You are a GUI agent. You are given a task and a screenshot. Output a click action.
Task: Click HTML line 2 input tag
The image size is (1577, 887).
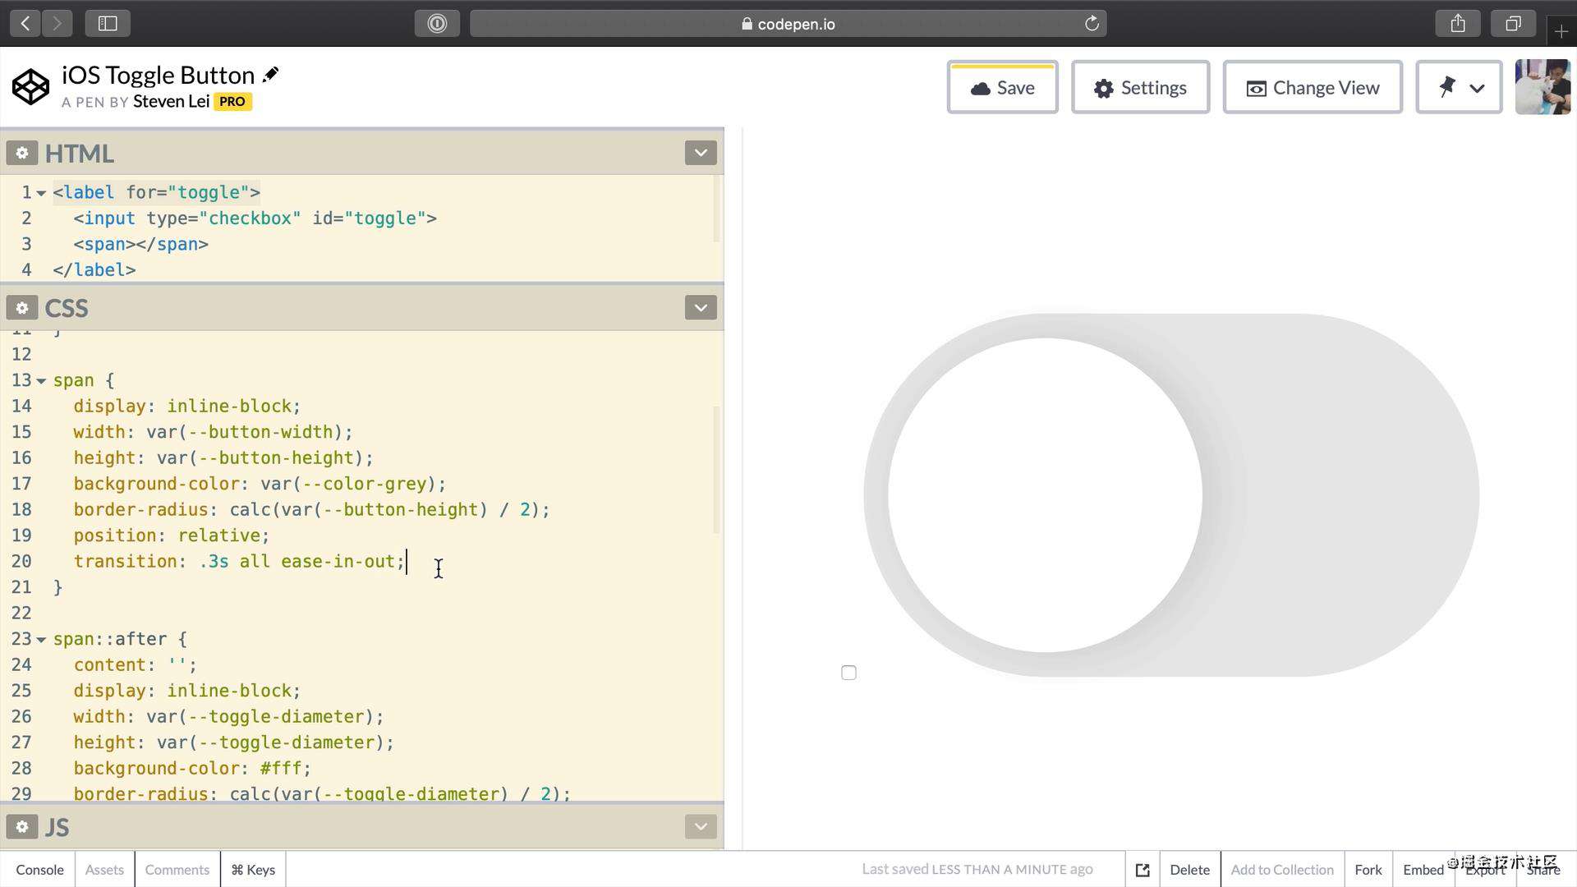pos(255,218)
